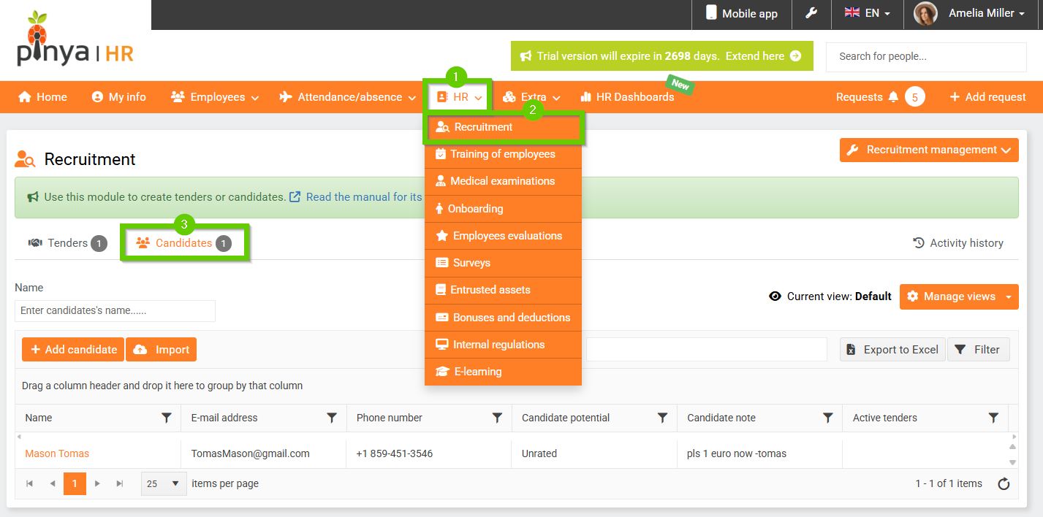Open the Filter button
Screen dimensions: 1043x517
click(x=979, y=350)
